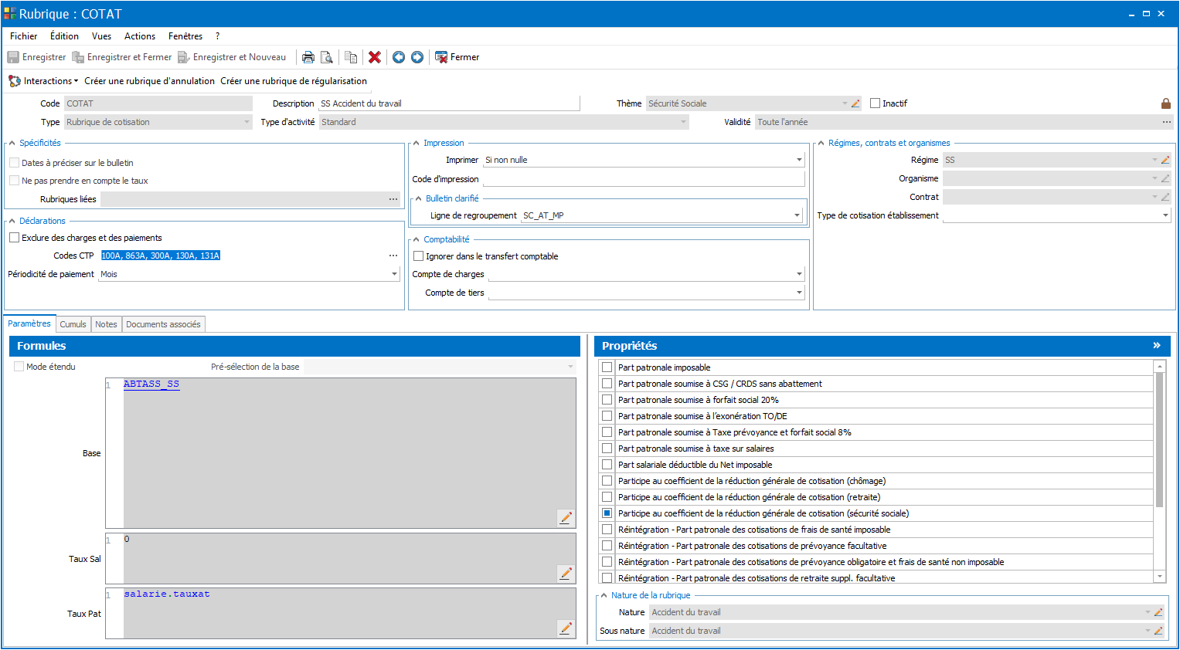The width and height of the screenshot is (1180, 650).
Task: Click the Fermer button
Action: (x=457, y=57)
